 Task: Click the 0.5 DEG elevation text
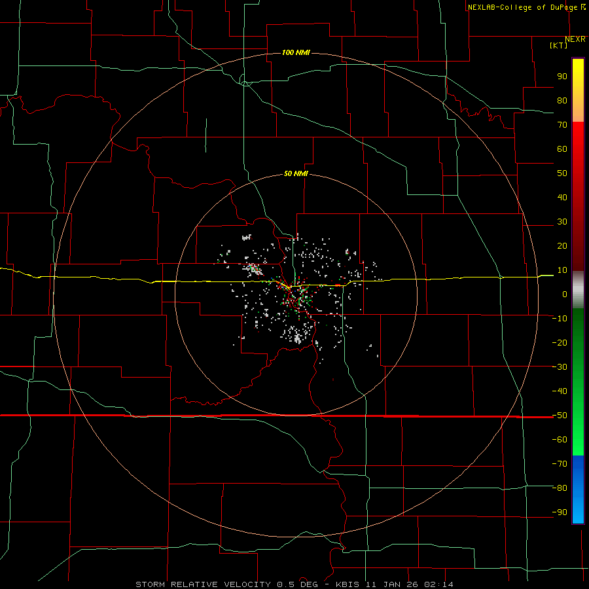[297, 584]
